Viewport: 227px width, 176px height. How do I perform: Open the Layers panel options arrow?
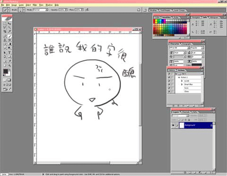tap(214, 112)
